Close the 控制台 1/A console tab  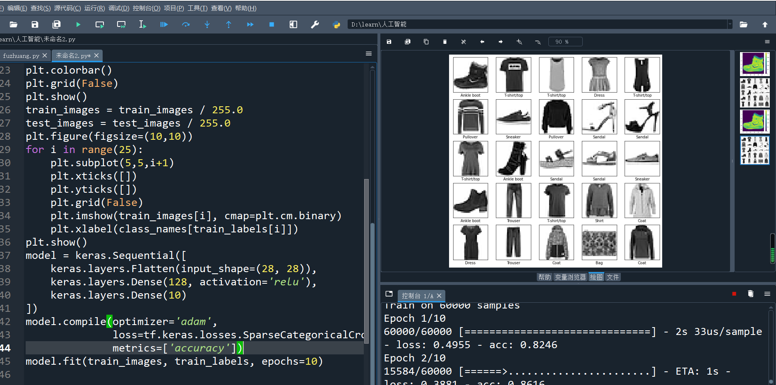point(439,296)
